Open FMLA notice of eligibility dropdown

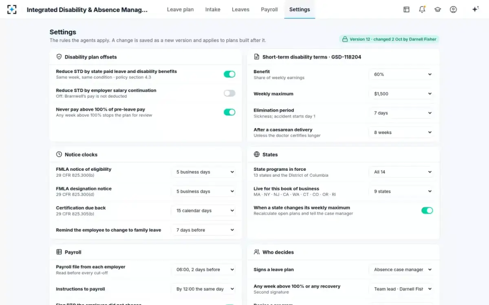pyautogui.click(x=203, y=172)
